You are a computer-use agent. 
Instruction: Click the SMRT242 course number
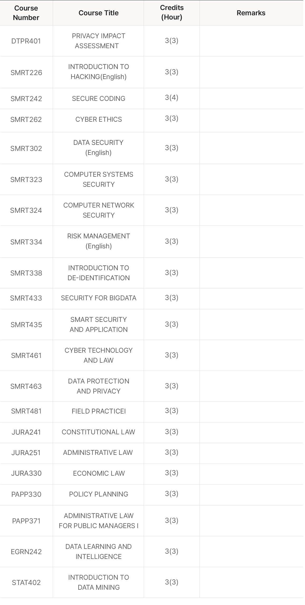26,99
